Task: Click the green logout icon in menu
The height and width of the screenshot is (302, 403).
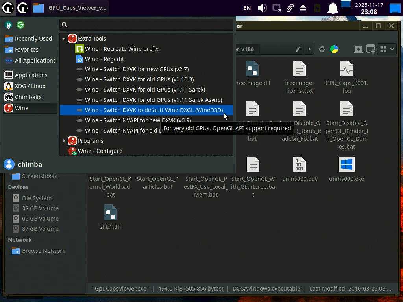Action: [x=20, y=25]
